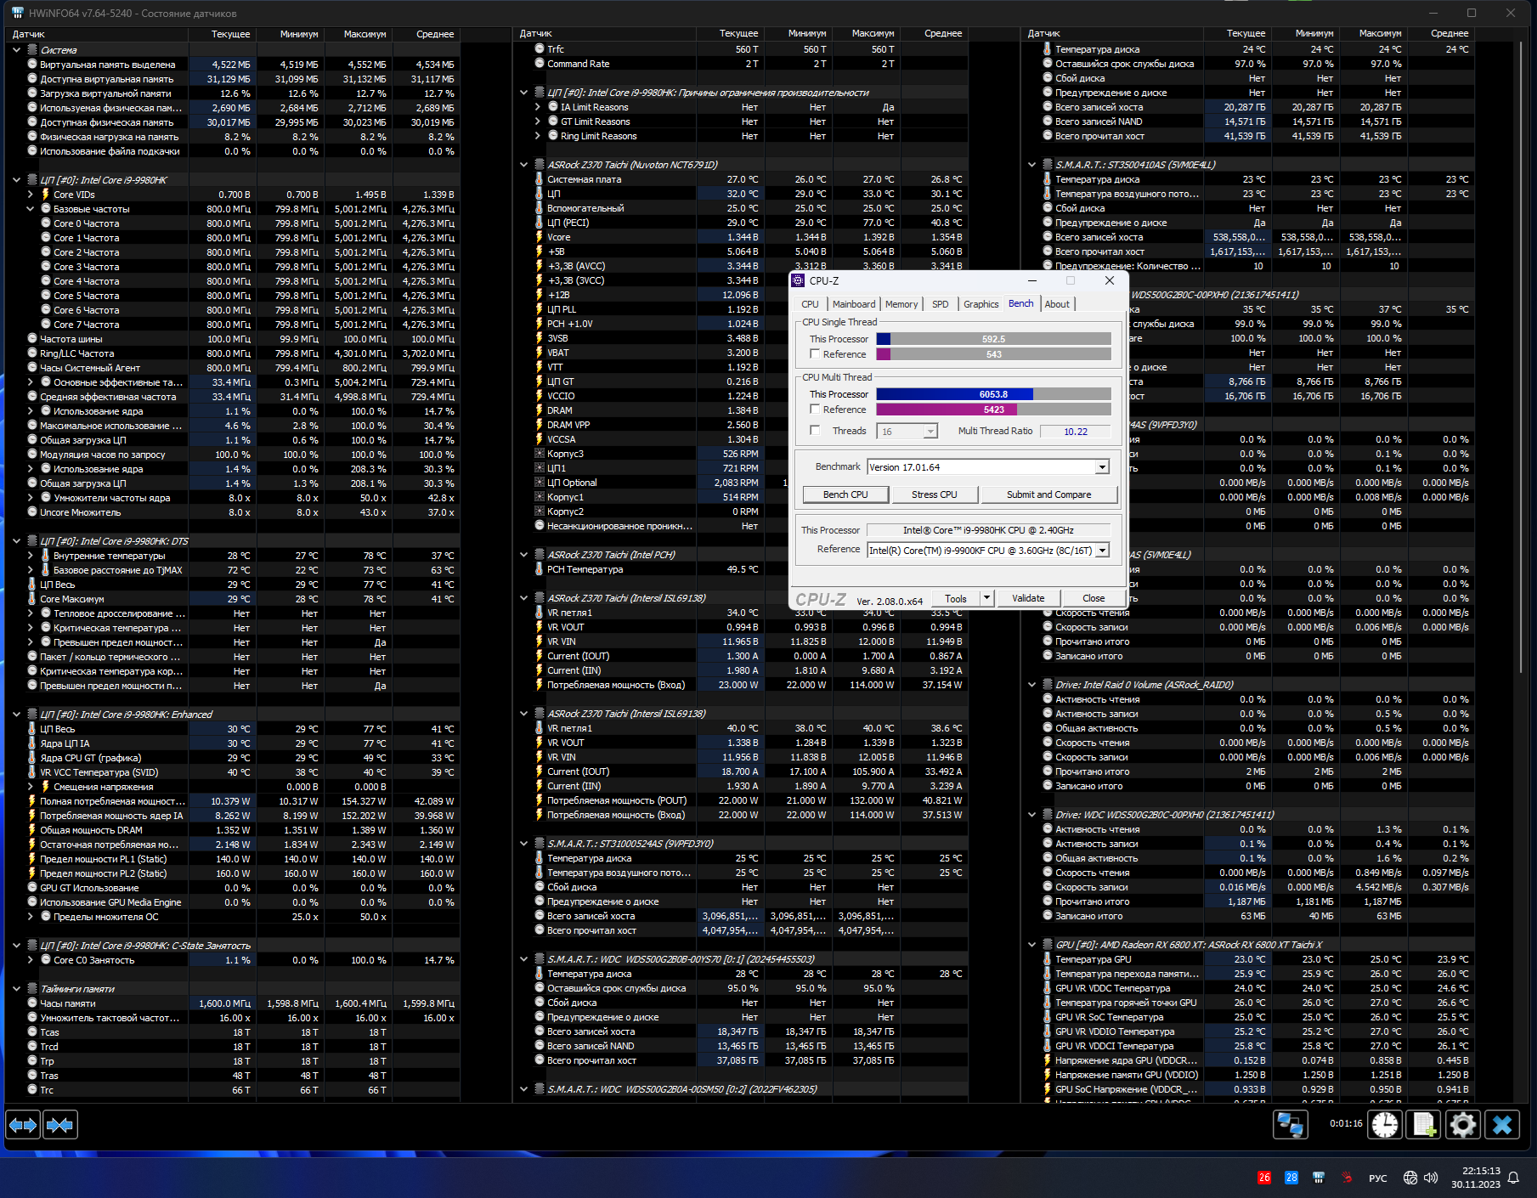Click the blue 28 tray temperature icon
This screenshot has height=1198, width=1537.
[x=1291, y=1178]
